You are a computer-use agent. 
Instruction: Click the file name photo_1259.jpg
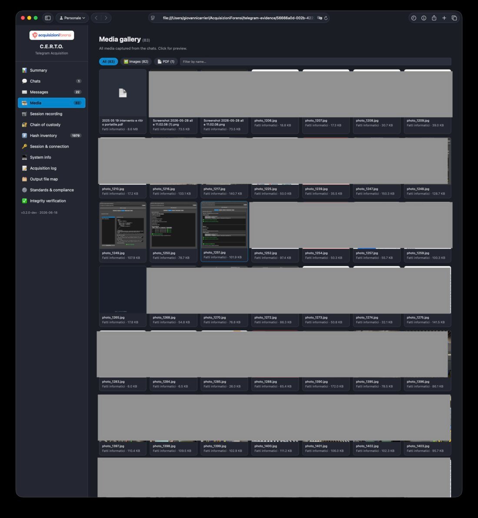coord(418,253)
